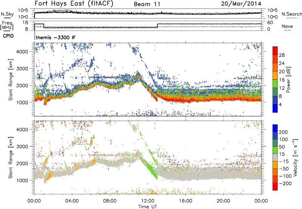Click the '16:00' time tick label

[185, 201]
